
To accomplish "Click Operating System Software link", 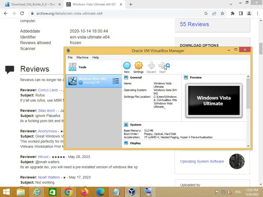I will tap(202, 161).
